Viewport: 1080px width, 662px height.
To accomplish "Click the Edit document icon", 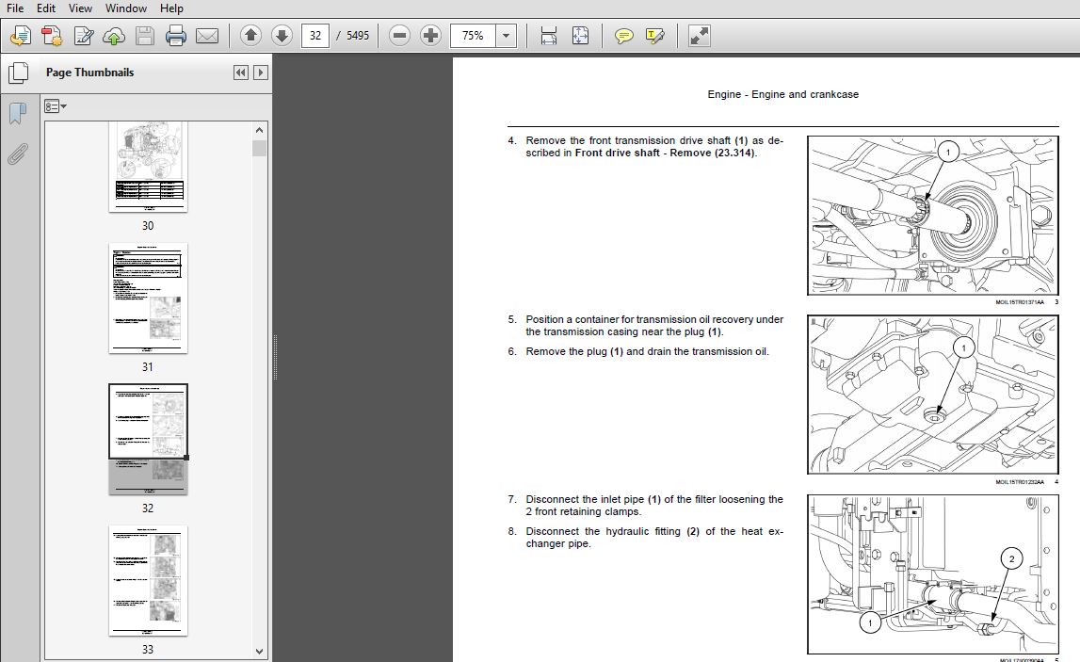I will [84, 36].
